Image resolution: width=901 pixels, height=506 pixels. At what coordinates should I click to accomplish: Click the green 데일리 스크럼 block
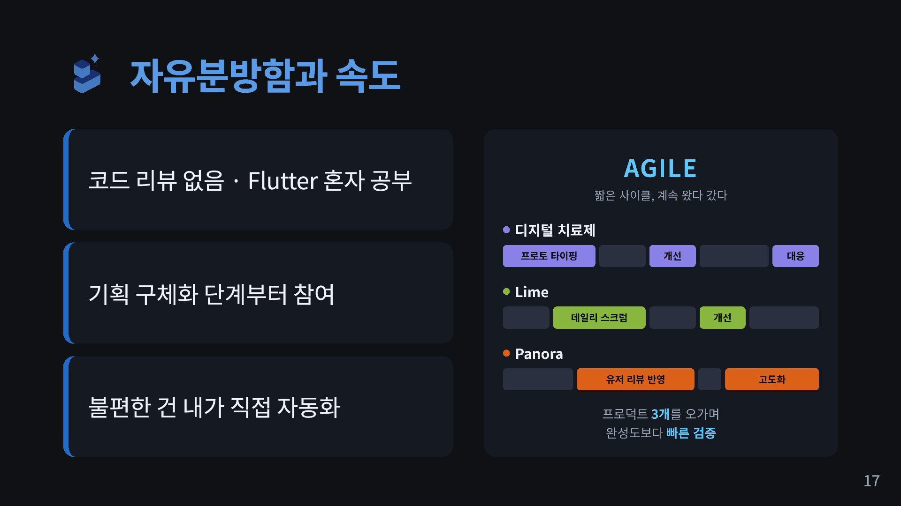click(x=599, y=318)
